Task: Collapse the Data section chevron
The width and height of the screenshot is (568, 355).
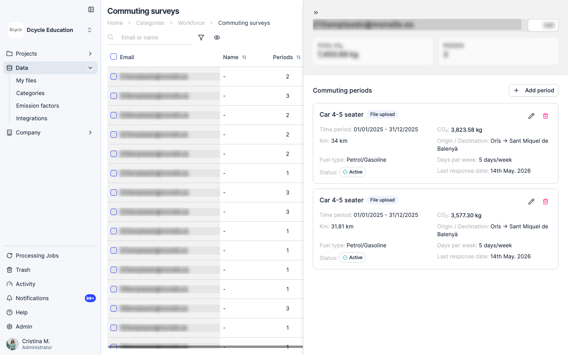Action: pyautogui.click(x=90, y=68)
